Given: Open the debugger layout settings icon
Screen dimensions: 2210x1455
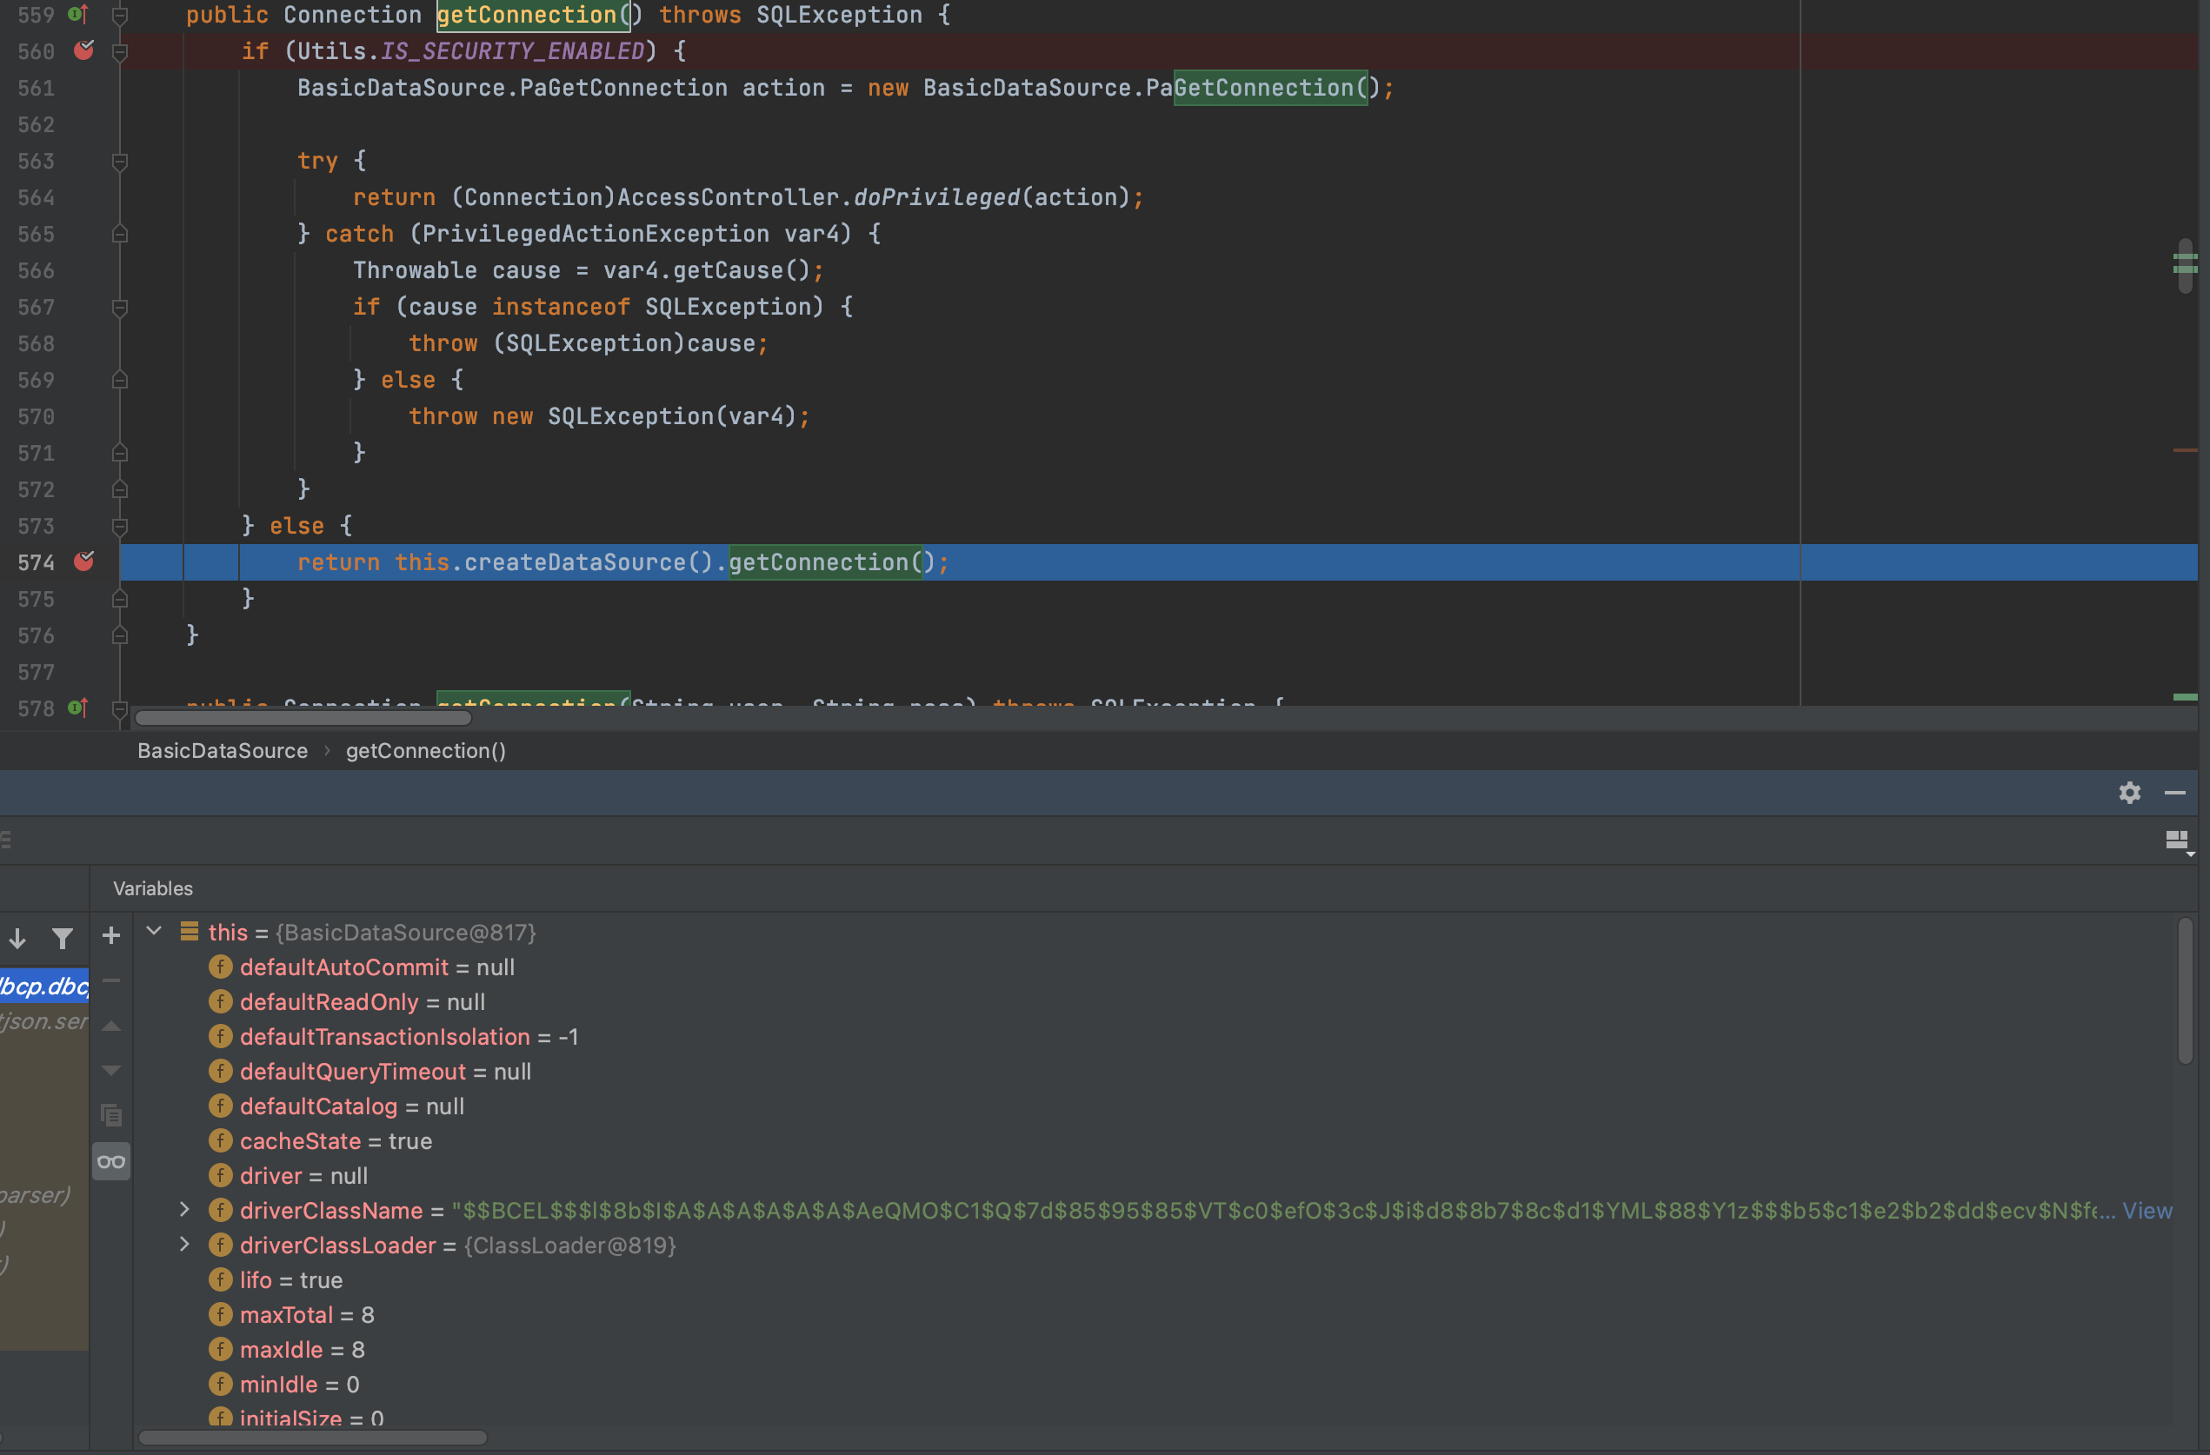Looking at the screenshot, I should coord(2179,841).
